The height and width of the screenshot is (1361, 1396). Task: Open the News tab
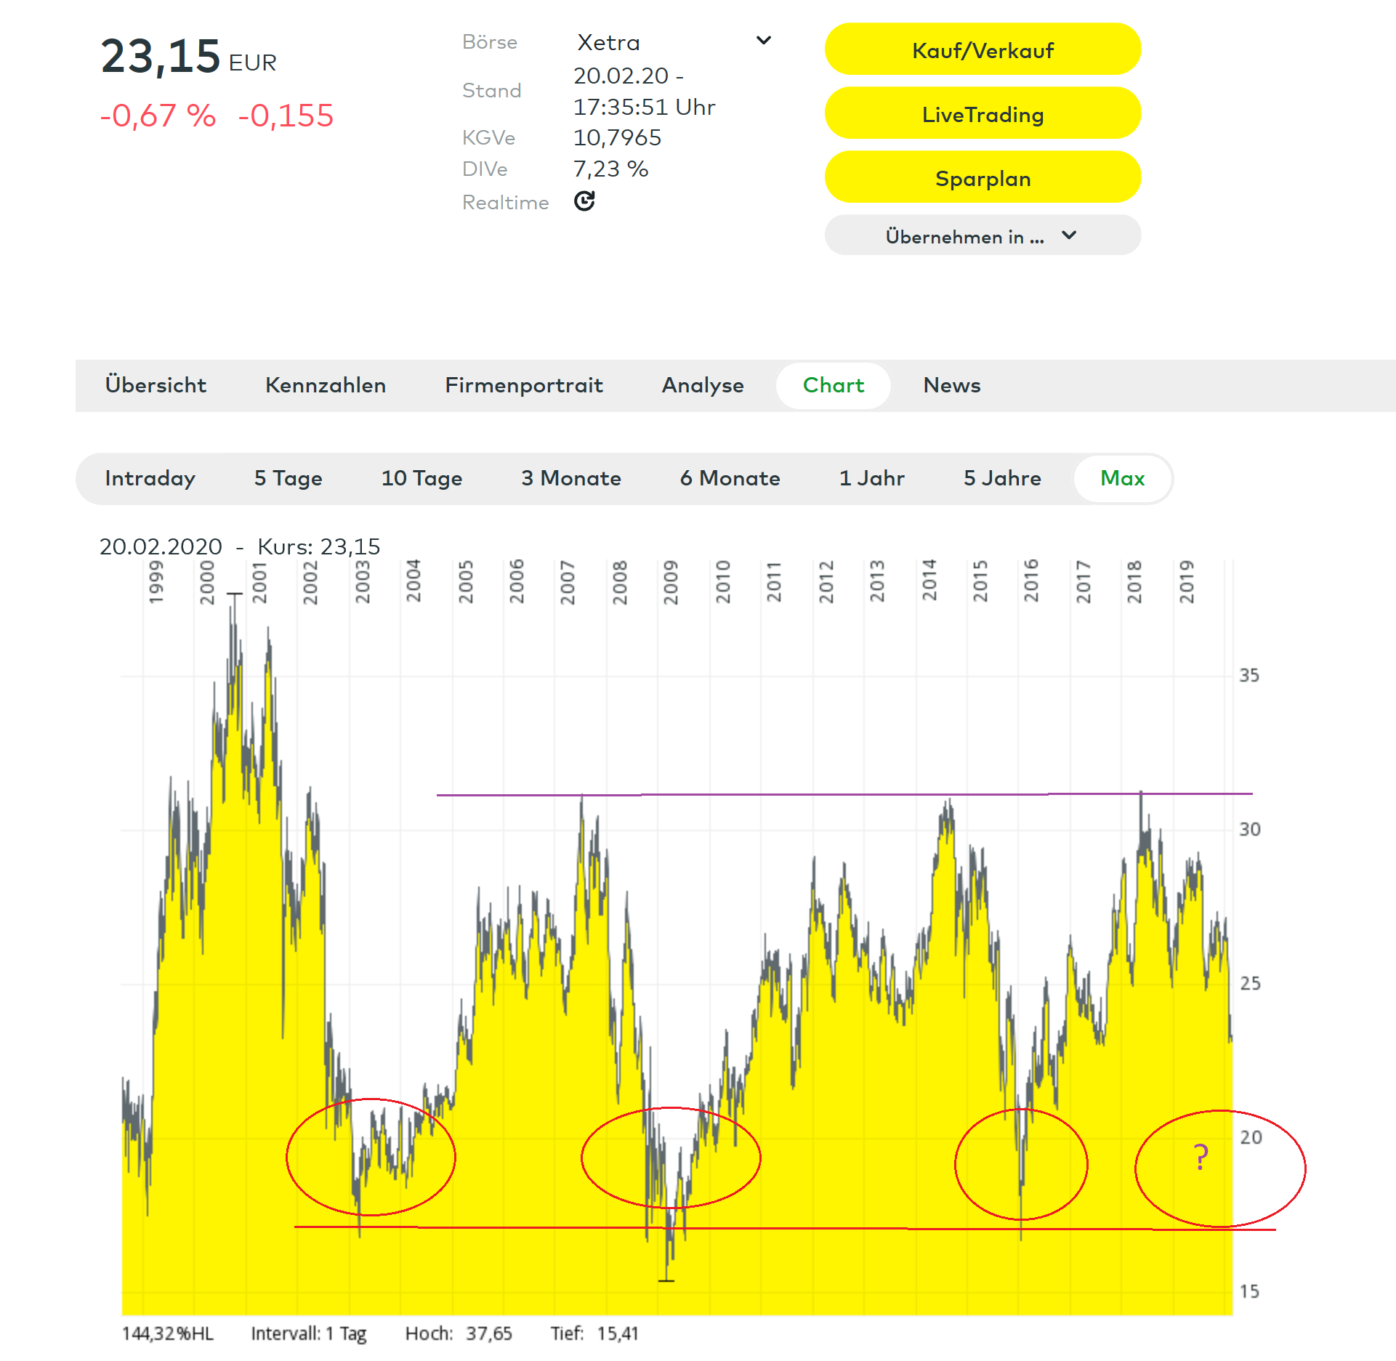click(951, 385)
